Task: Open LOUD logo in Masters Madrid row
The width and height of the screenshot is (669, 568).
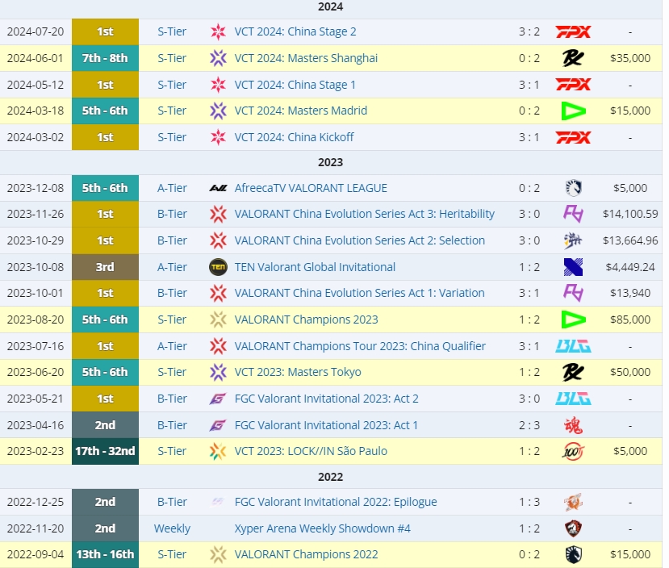Action: click(x=573, y=111)
